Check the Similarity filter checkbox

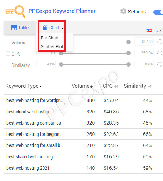pyautogui.click(x=8, y=65)
